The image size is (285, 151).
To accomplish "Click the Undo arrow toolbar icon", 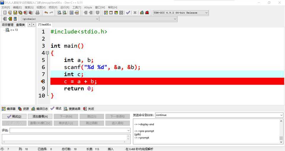I will [x=46, y=13].
